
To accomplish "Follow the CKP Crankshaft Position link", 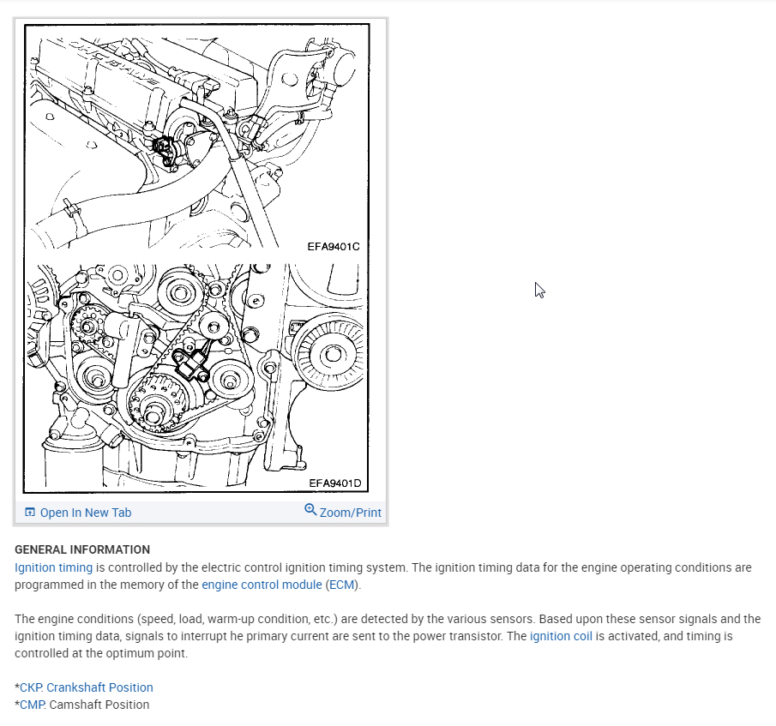I will [x=86, y=687].
